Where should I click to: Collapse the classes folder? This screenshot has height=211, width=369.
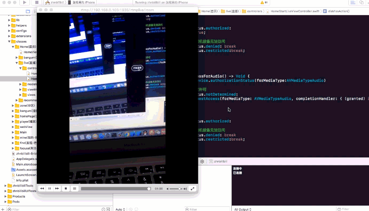coord(9,41)
